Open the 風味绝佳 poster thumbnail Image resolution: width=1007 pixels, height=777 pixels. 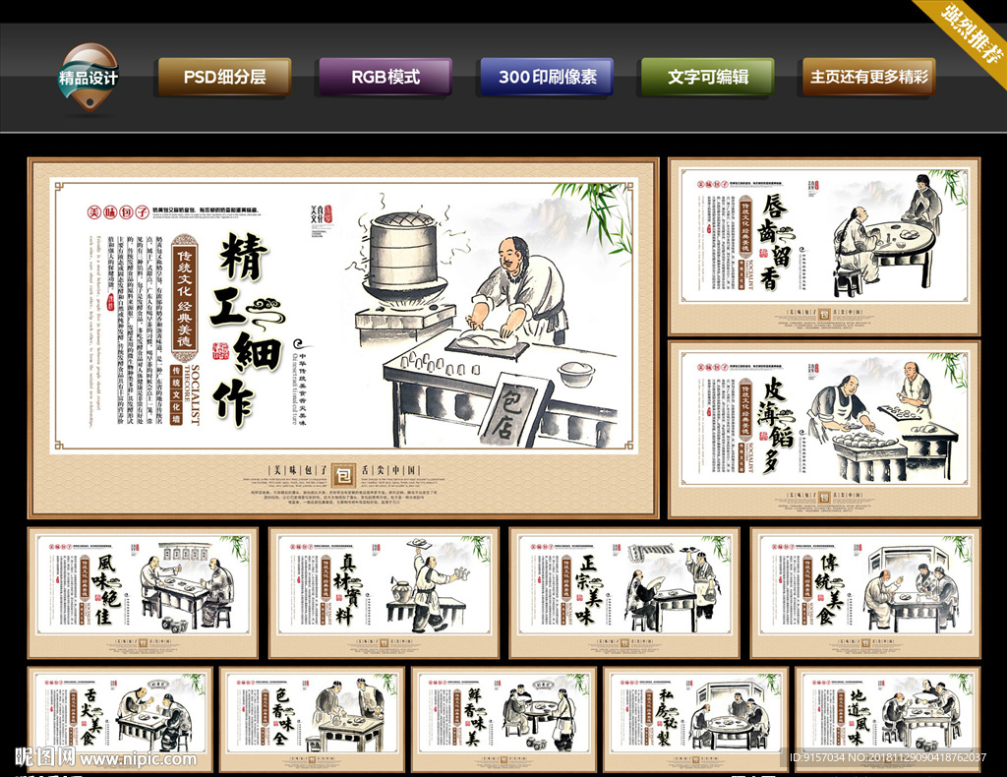[x=143, y=593]
